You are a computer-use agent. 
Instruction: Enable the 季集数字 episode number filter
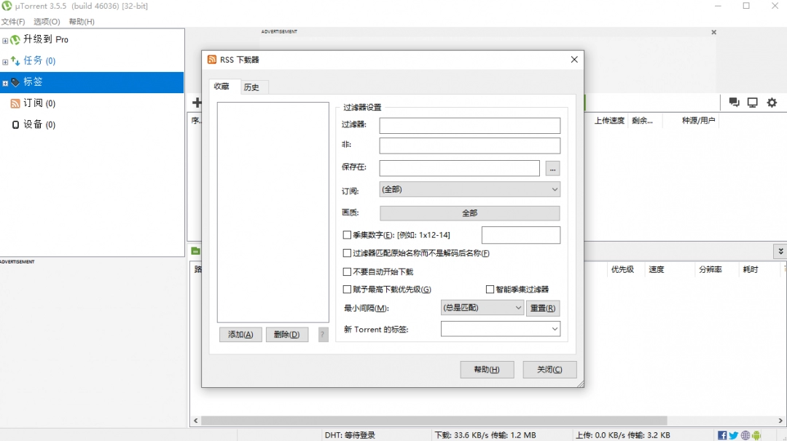coord(348,234)
